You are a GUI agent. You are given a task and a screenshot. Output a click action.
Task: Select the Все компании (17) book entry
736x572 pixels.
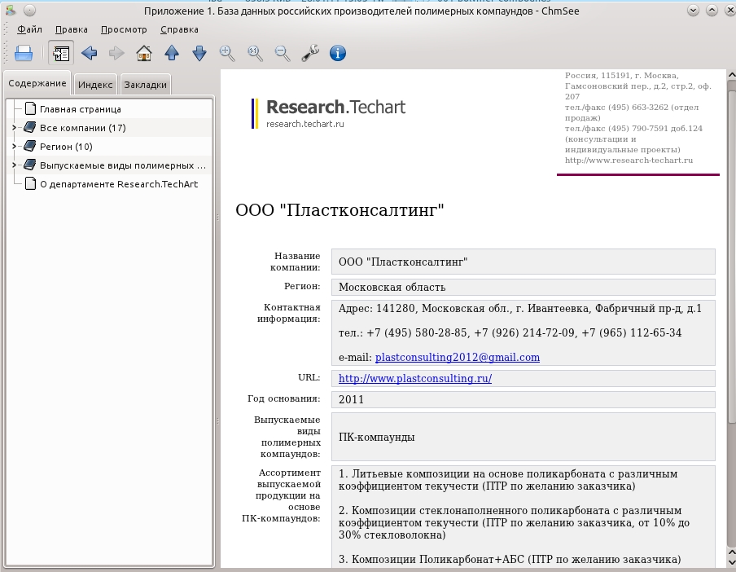coord(82,128)
